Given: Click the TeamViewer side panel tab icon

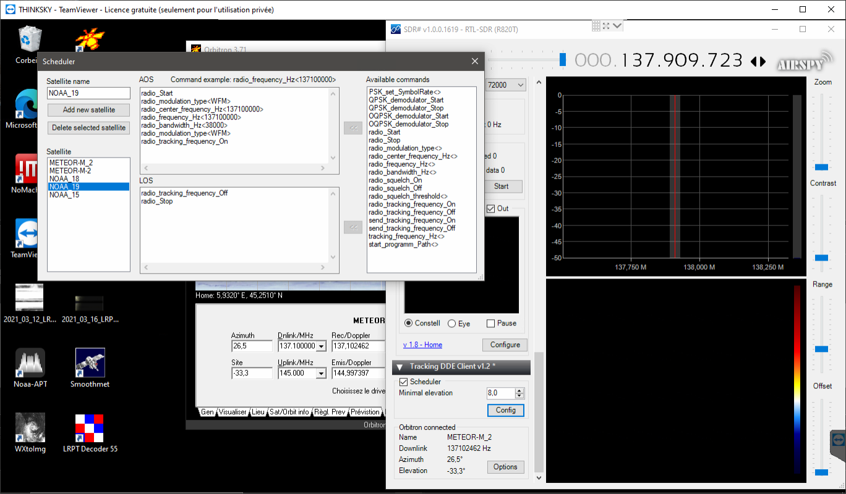Looking at the screenshot, I should (838, 439).
